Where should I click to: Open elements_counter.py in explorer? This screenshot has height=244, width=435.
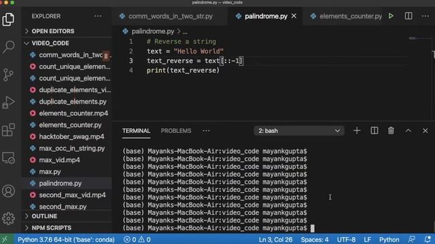click(67, 125)
